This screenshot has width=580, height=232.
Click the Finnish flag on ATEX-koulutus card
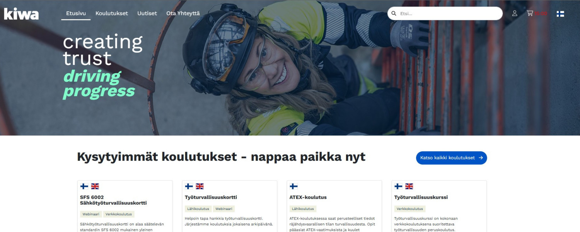294,186
